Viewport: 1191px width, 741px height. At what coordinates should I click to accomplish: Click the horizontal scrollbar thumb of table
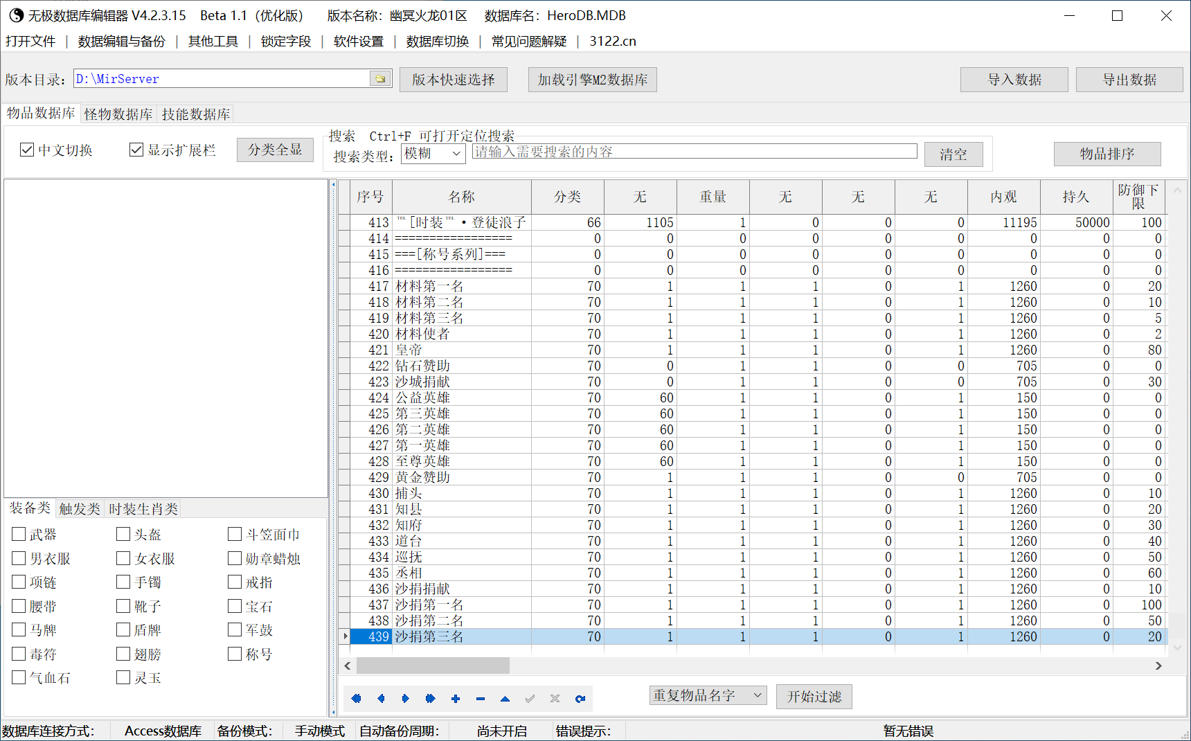[433, 666]
